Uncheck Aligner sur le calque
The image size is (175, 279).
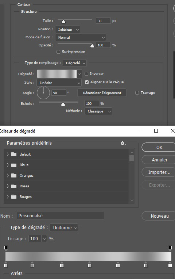tap(87, 82)
